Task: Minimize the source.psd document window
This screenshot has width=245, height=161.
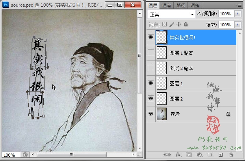Action: coord(110,5)
